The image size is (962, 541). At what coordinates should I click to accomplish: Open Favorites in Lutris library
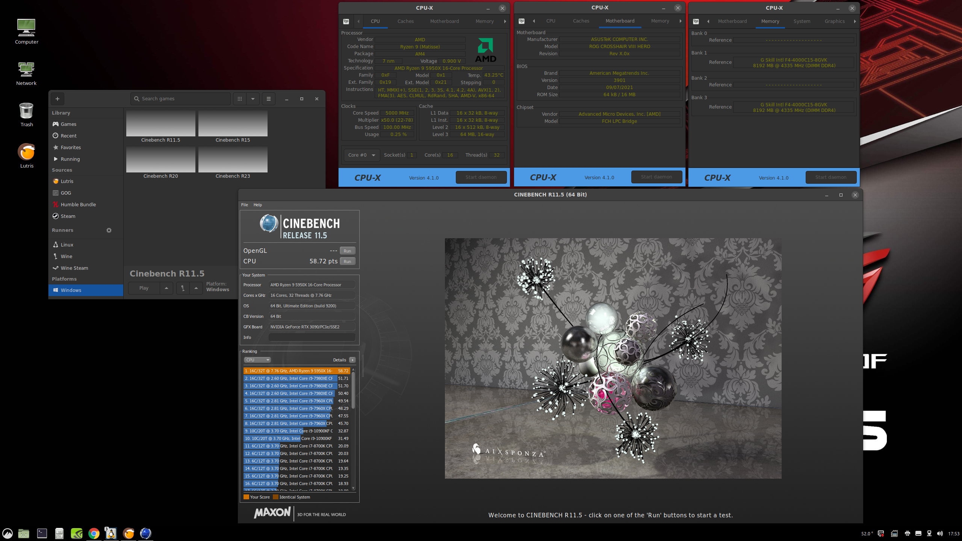(x=86, y=147)
